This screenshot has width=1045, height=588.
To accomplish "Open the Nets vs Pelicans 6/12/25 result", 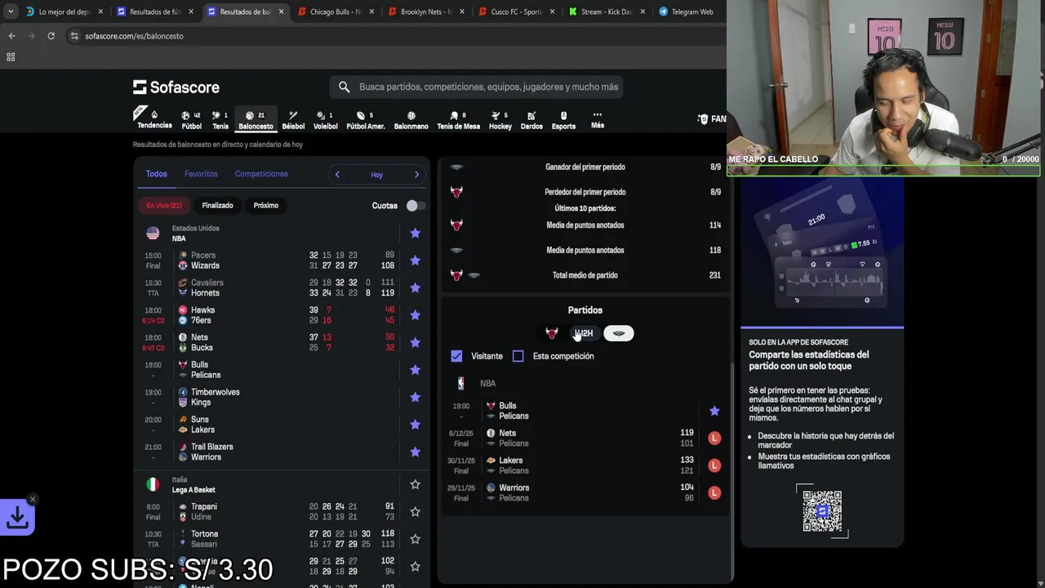I will pos(584,439).
